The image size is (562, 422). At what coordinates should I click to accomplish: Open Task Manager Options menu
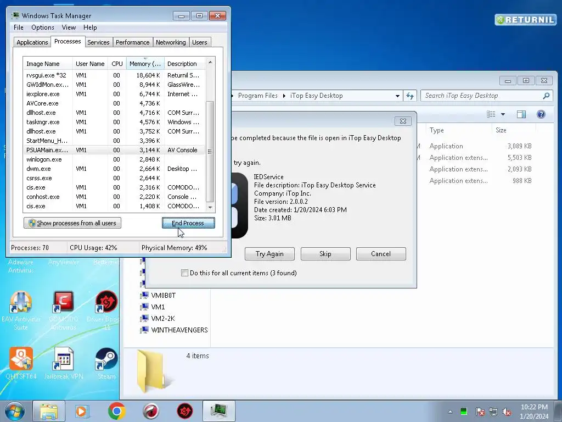coord(43,27)
